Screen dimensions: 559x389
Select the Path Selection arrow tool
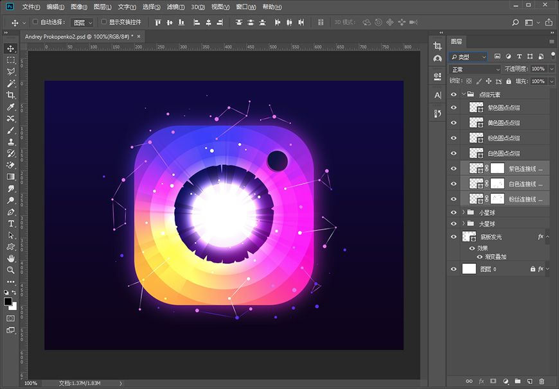(x=11, y=235)
